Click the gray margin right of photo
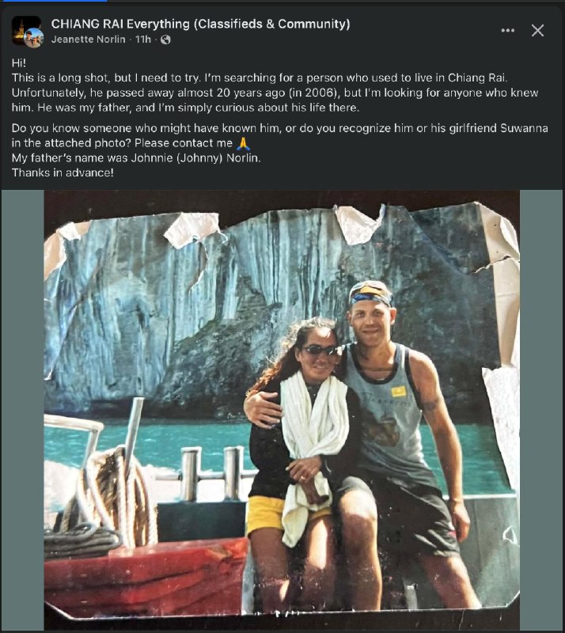Screen dimensions: 565x633 click(x=541, y=410)
